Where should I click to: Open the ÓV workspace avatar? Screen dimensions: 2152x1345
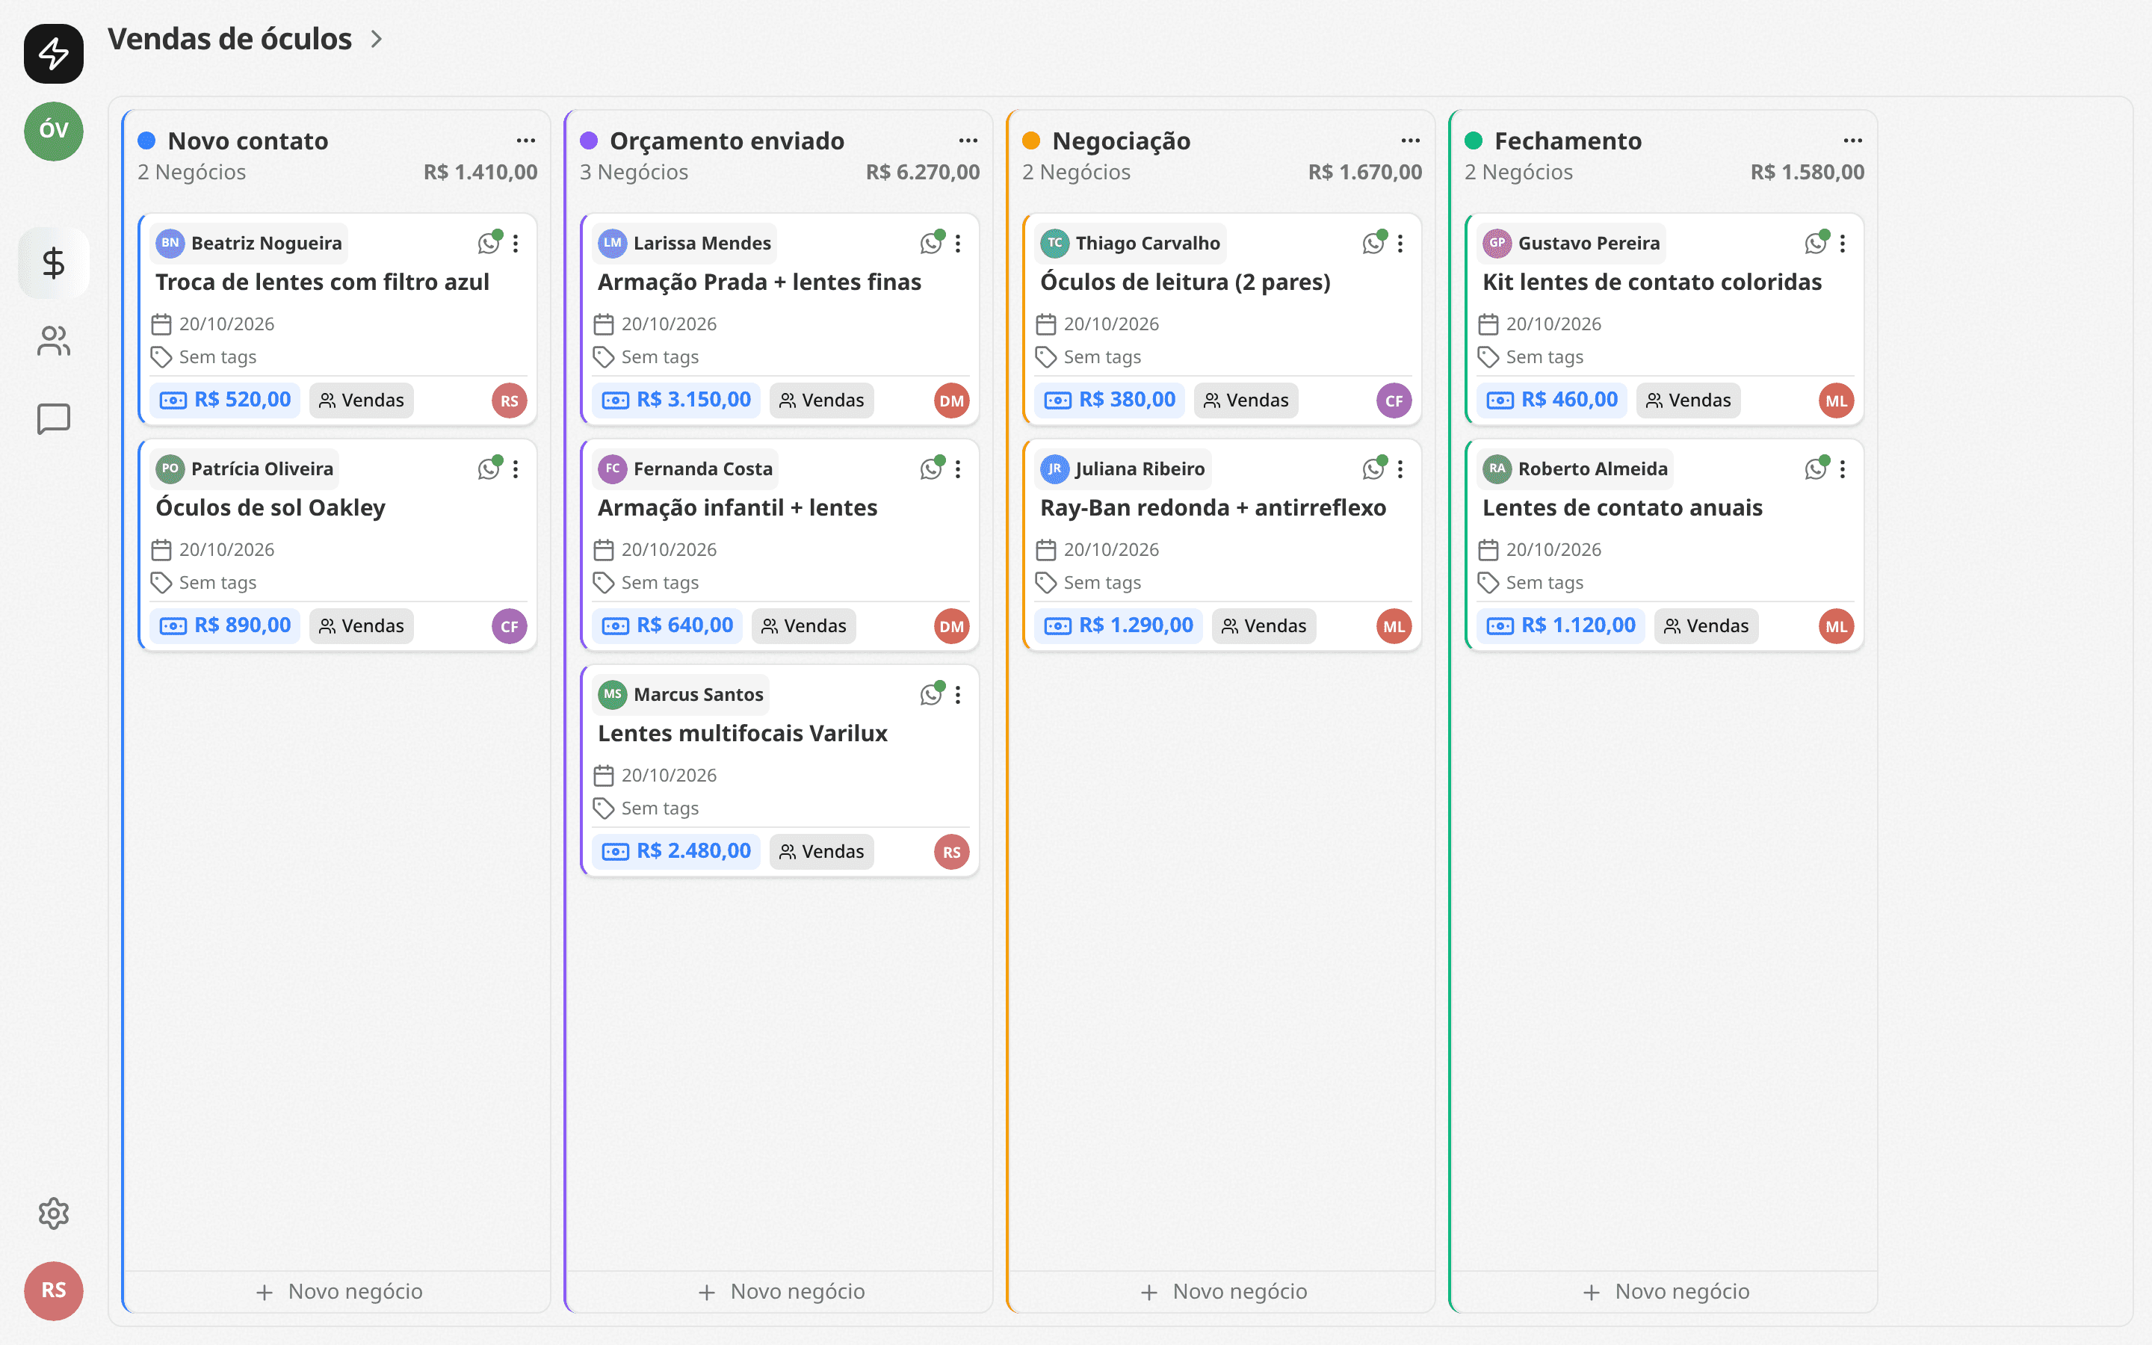pyautogui.click(x=53, y=131)
